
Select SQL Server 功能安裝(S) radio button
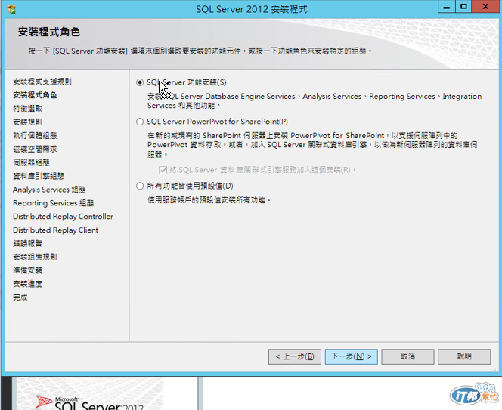click(x=140, y=82)
